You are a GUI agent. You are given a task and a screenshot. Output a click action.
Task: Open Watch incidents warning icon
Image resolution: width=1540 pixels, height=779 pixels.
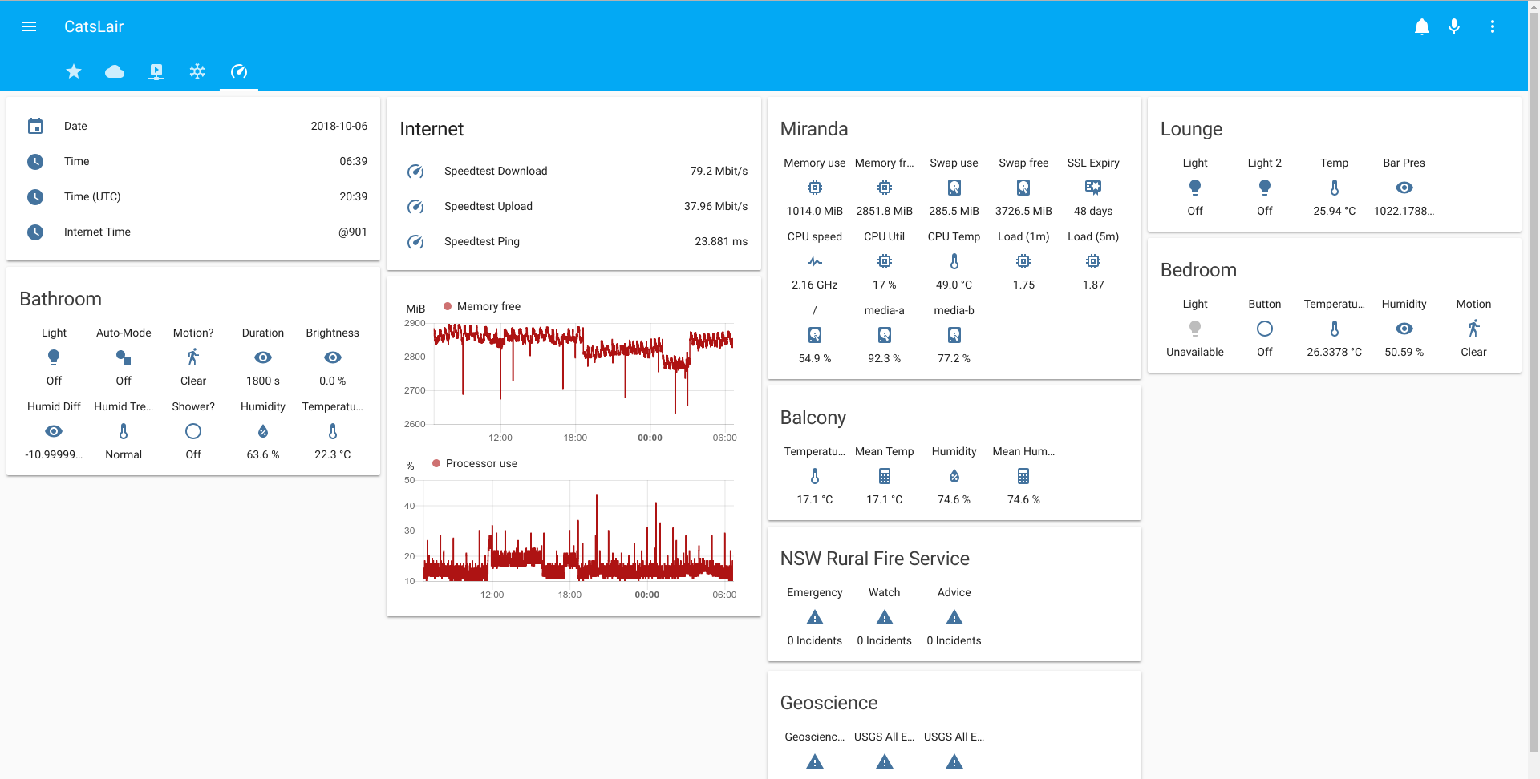(885, 617)
